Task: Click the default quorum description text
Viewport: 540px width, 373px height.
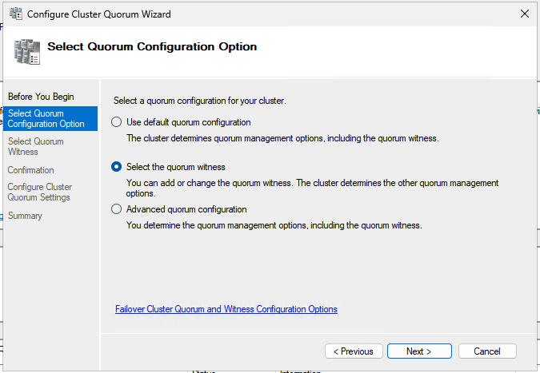Action: coord(283,138)
